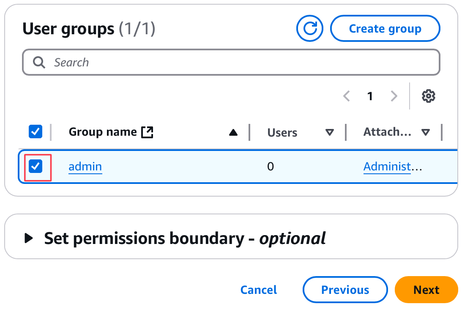This screenshot has width=462, height=315.
Task: Sort ascending by Group name arrow
Action: pyautogui.click(x=233, y=133)
